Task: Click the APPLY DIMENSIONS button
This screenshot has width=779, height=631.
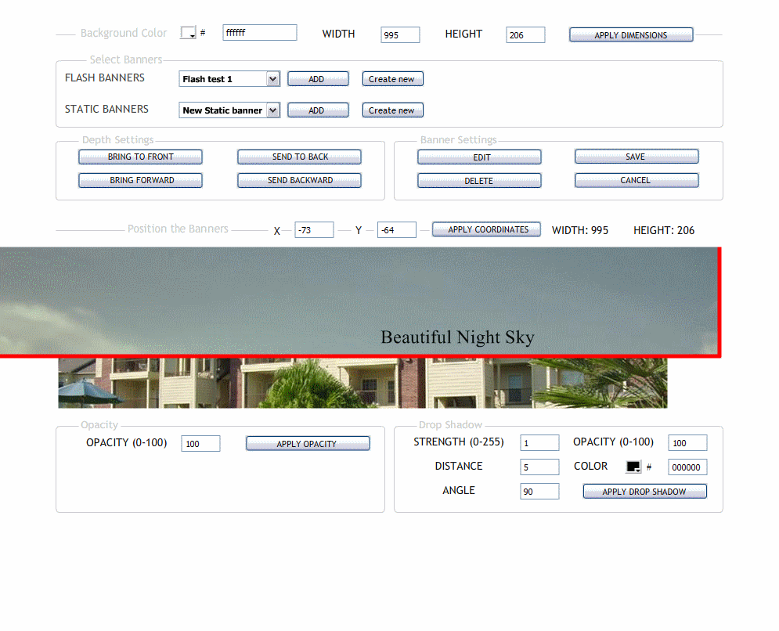Action: pos(631,34)
